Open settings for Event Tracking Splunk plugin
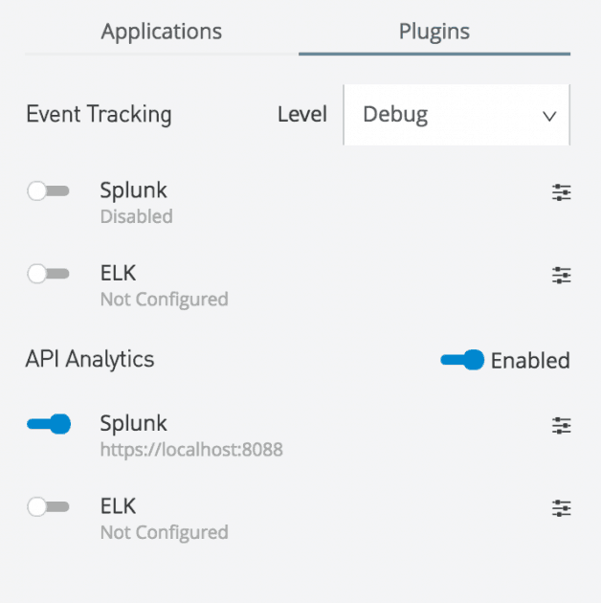The width and height of the screenshot is (601, 603). pos(562,192)
